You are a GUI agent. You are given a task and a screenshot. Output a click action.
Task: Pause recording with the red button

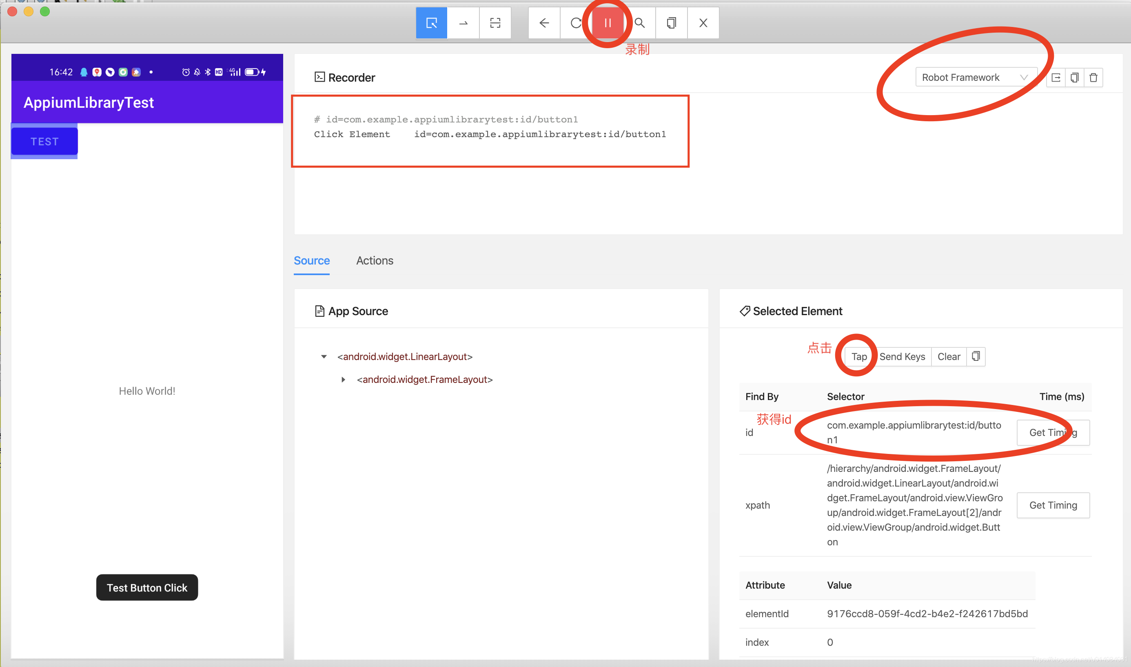tap(607, 23)
